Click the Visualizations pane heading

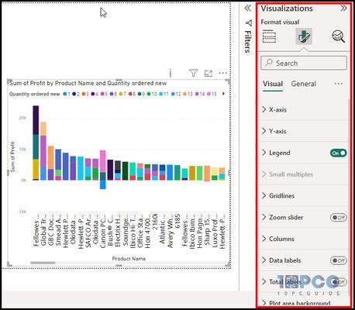[287, 9]
